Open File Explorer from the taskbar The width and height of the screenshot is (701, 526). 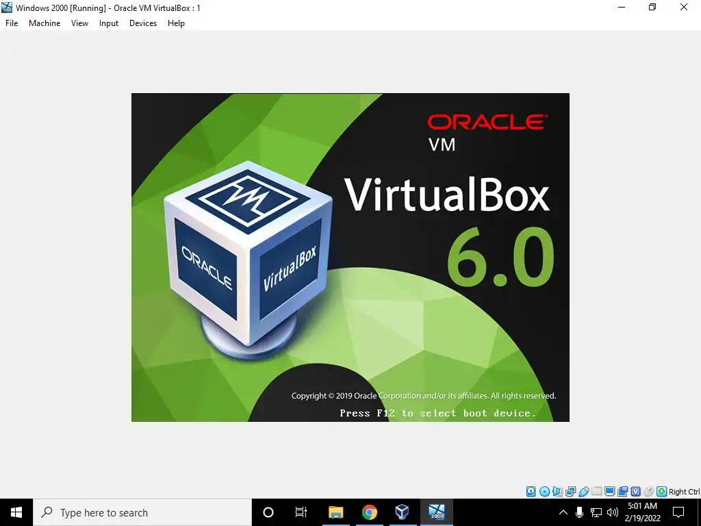[x=335, y=512]
